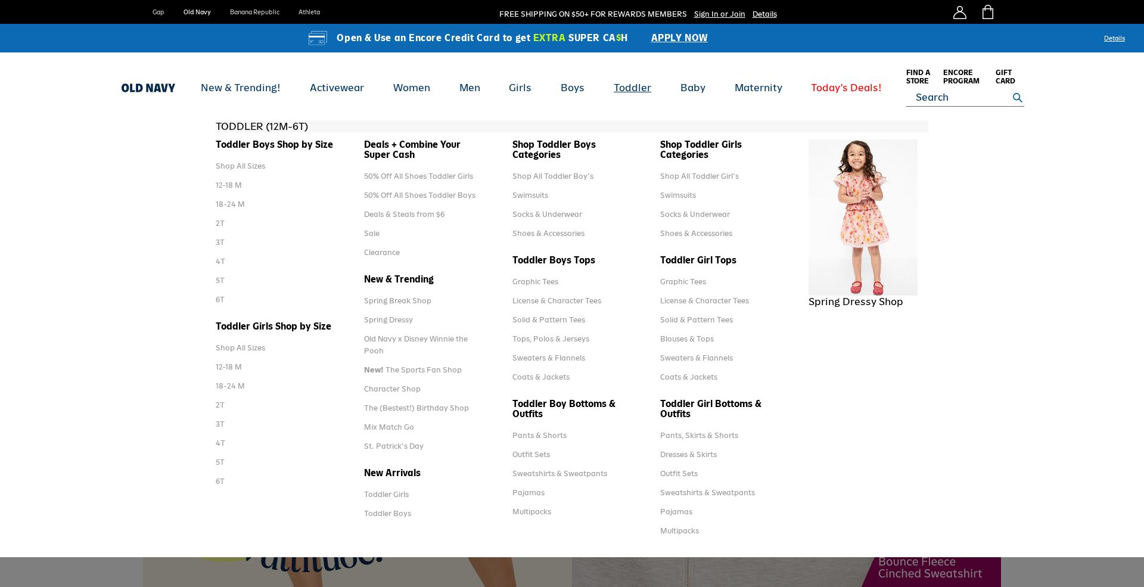This screenshot has height=587, width=1144.
Task: Open Today's Deals! menu
Action: pyautogui.click(x=845, y=88)
